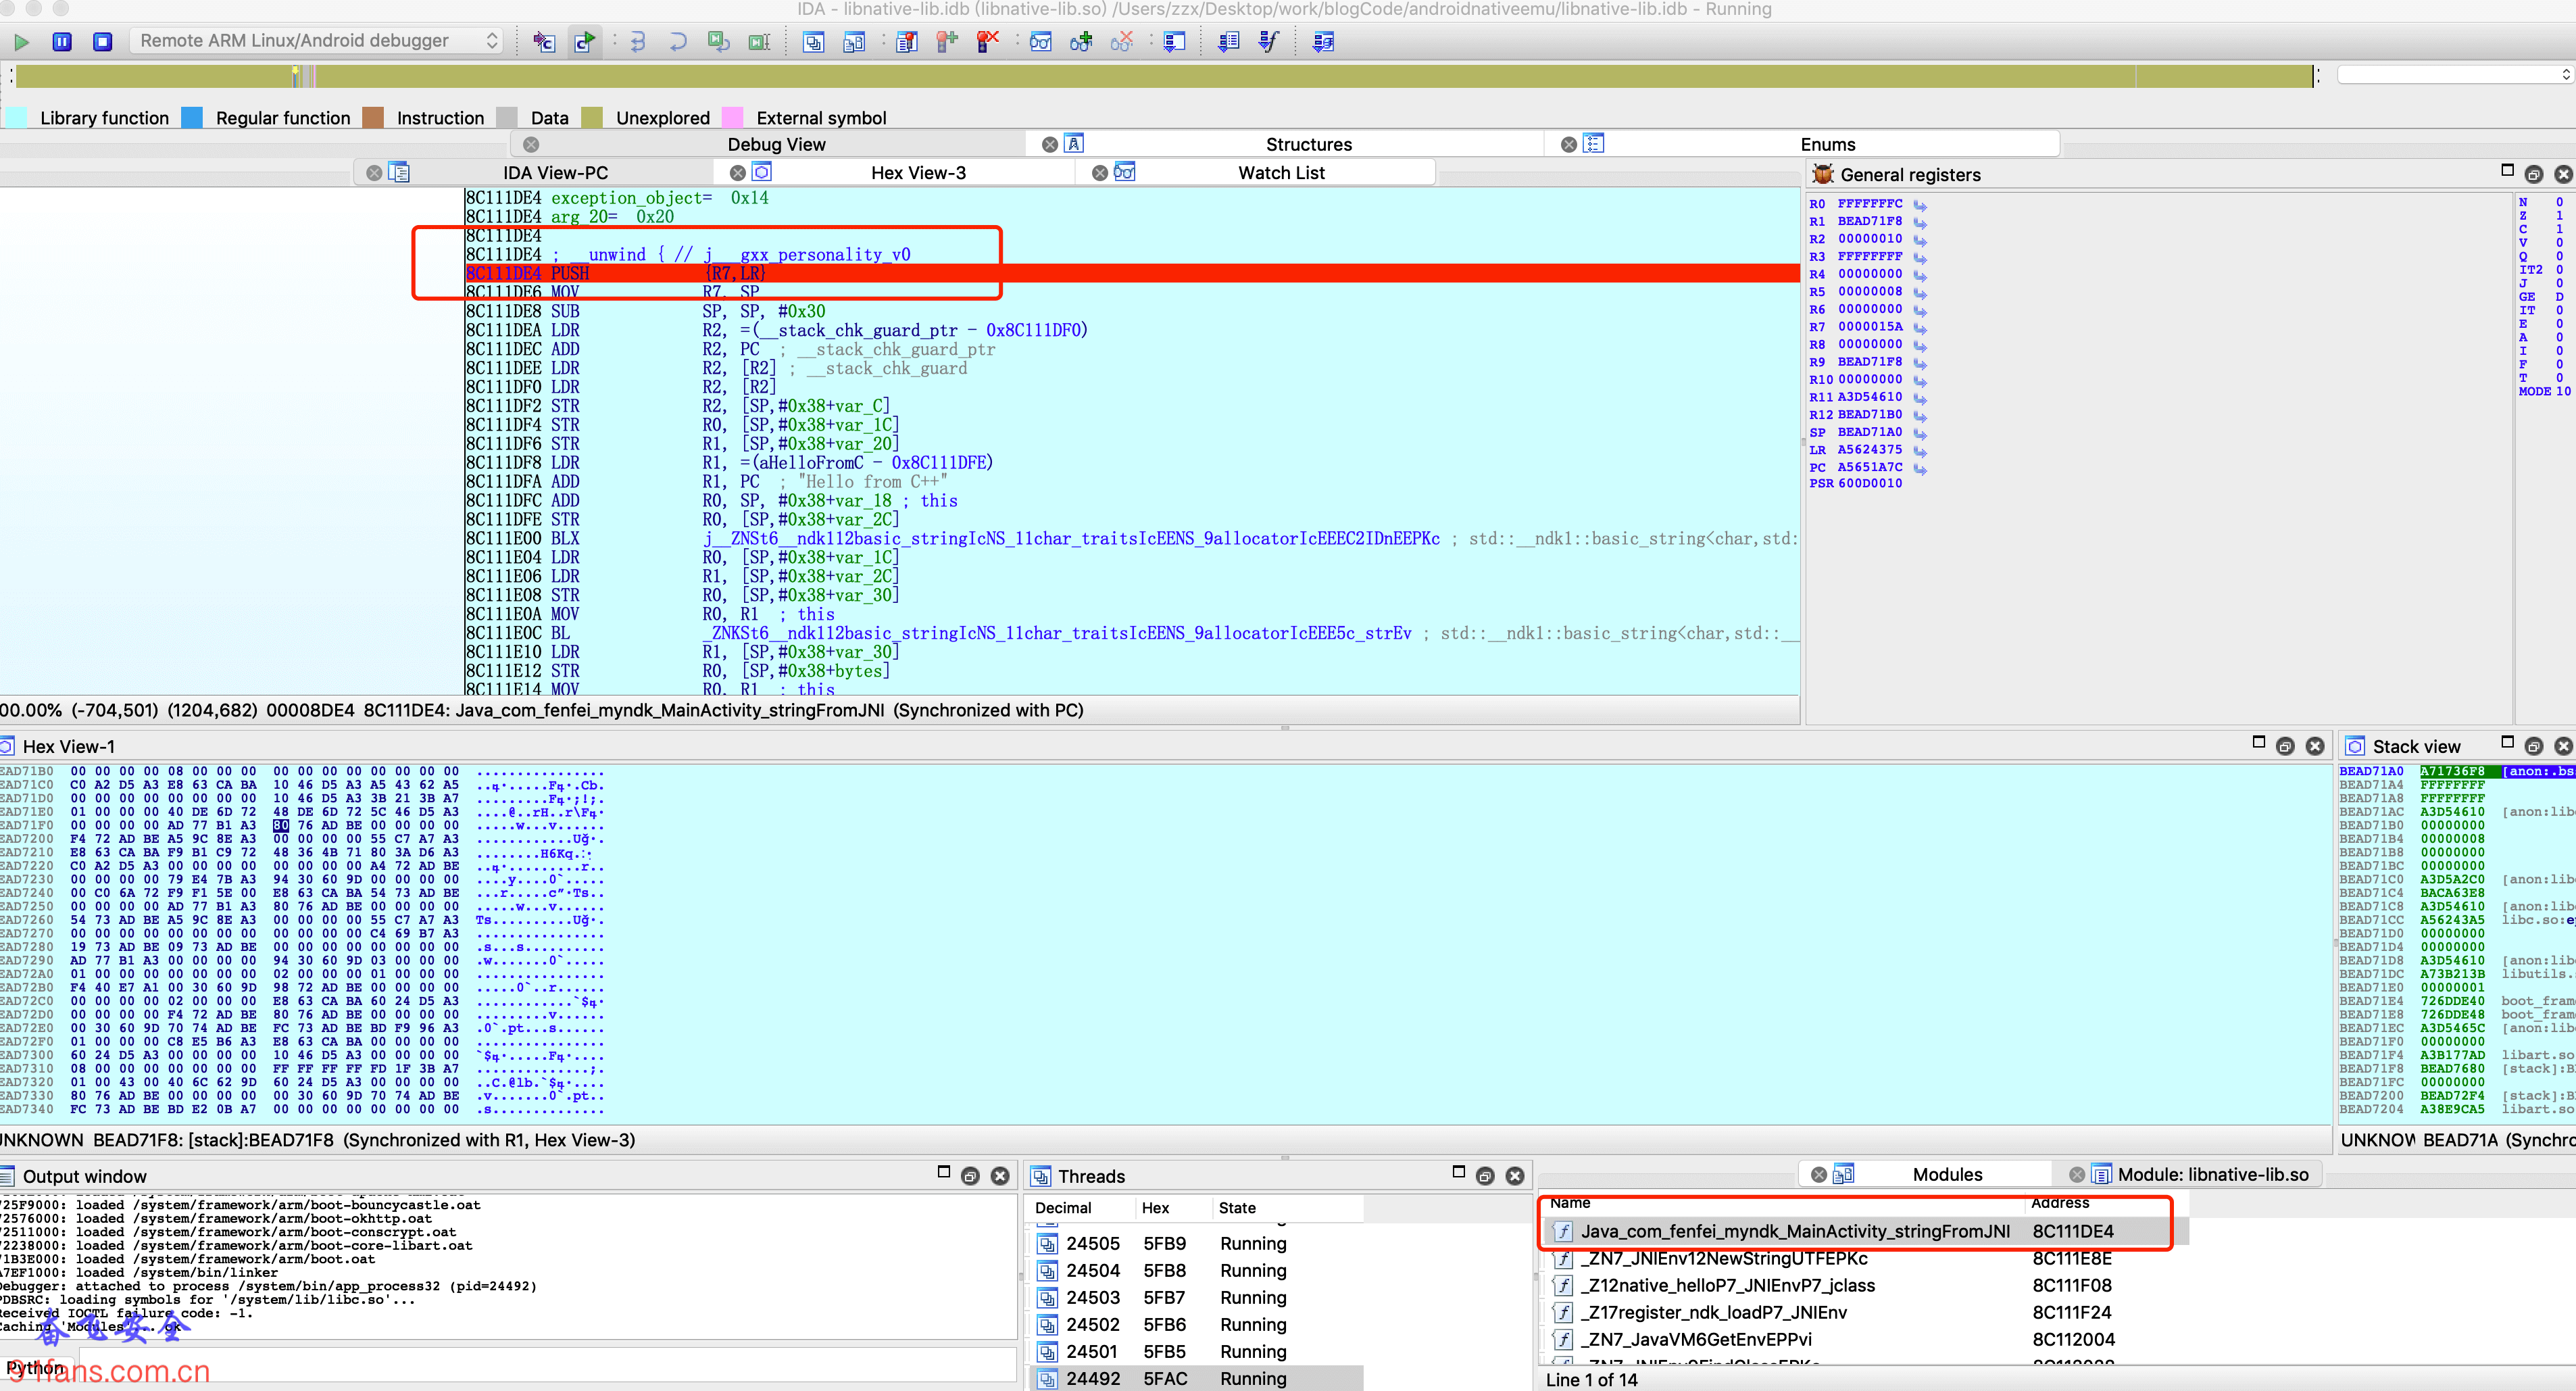Image resolution: width=2576 pixels, height=1391 pixels.
Task: Select thread 24492 in Threads list
Action: coord(1196,1379)
